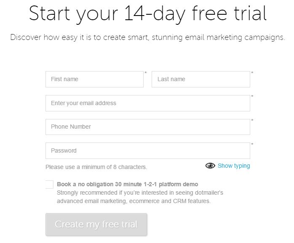Click inside the Password field
Screen dimensions: 294x243
(x=148, y=151)
